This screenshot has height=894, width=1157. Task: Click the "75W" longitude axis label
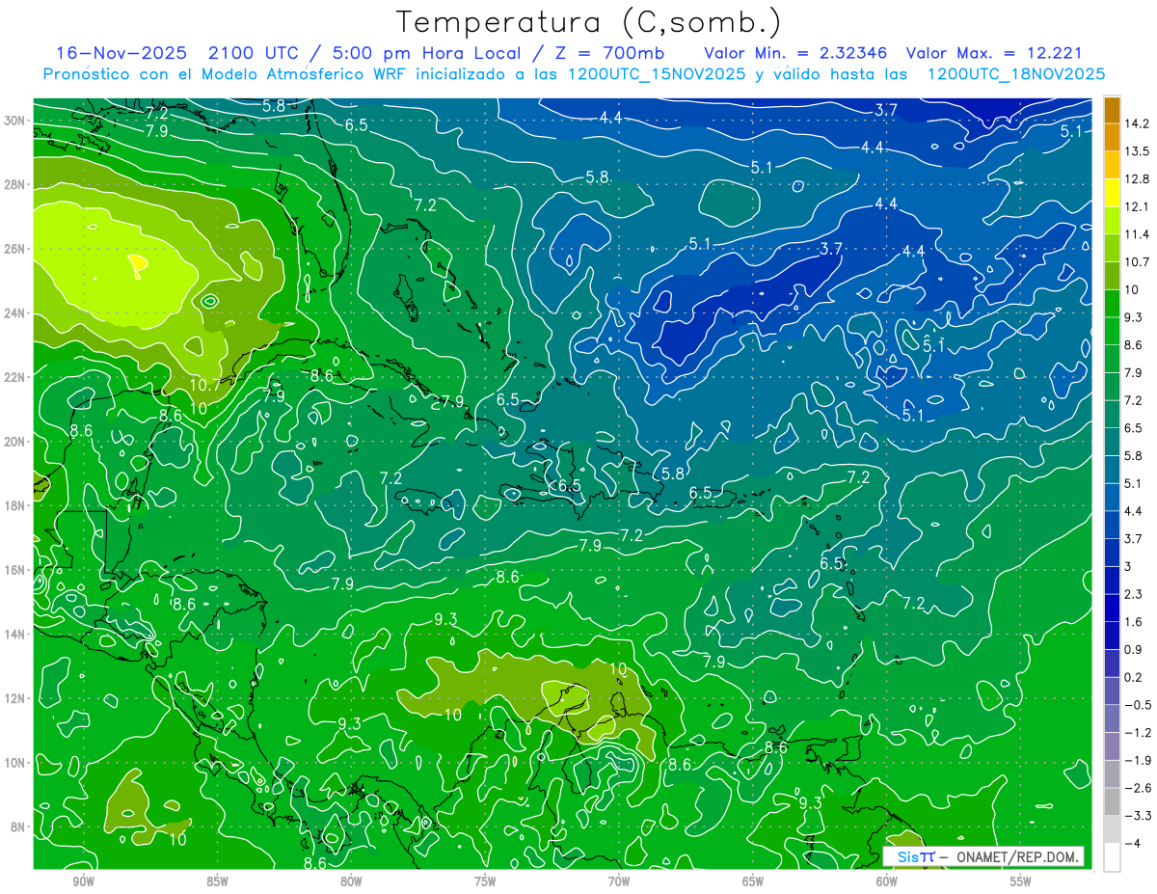coord(485,880)
